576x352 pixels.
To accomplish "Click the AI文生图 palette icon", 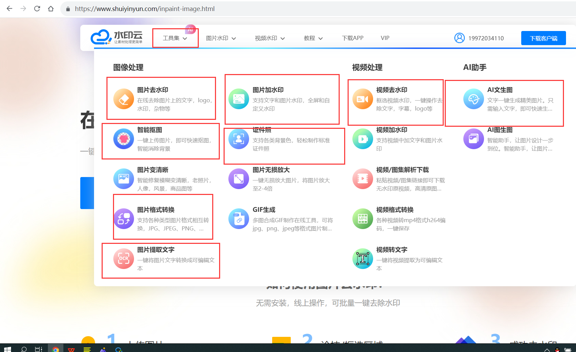I will point(474,99).
